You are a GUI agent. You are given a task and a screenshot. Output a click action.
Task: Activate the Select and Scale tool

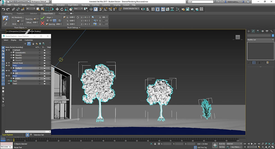(66, 9)
